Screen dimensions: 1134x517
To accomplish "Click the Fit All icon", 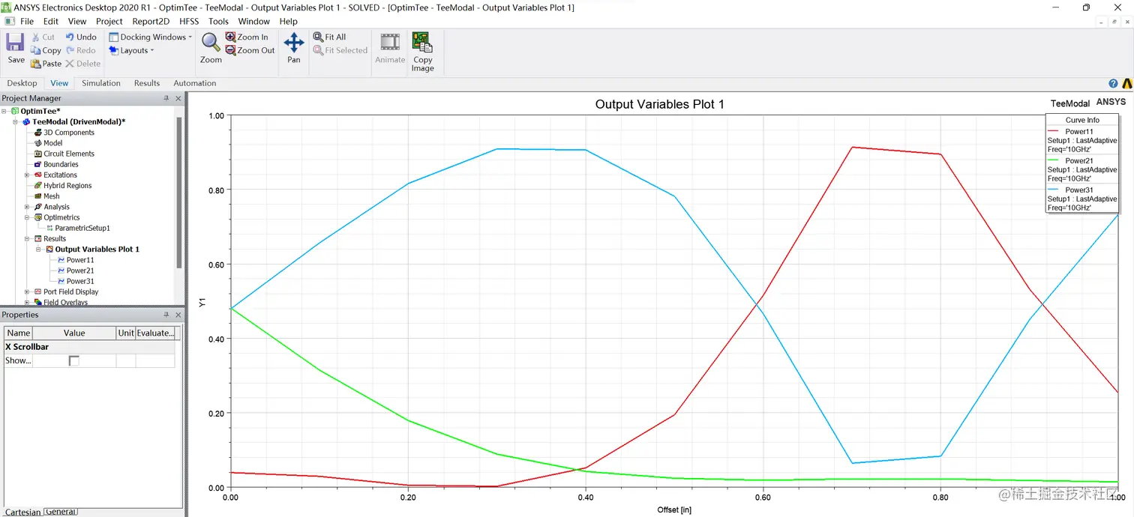I will 318,37.
